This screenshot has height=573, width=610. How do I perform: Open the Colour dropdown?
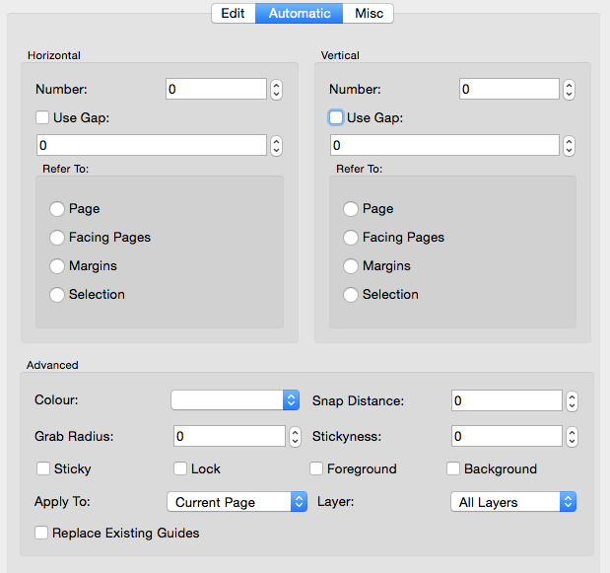pyautogui.click(x=235, y=400)
